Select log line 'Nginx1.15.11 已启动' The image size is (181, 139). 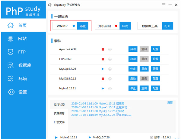click(98, 103)
